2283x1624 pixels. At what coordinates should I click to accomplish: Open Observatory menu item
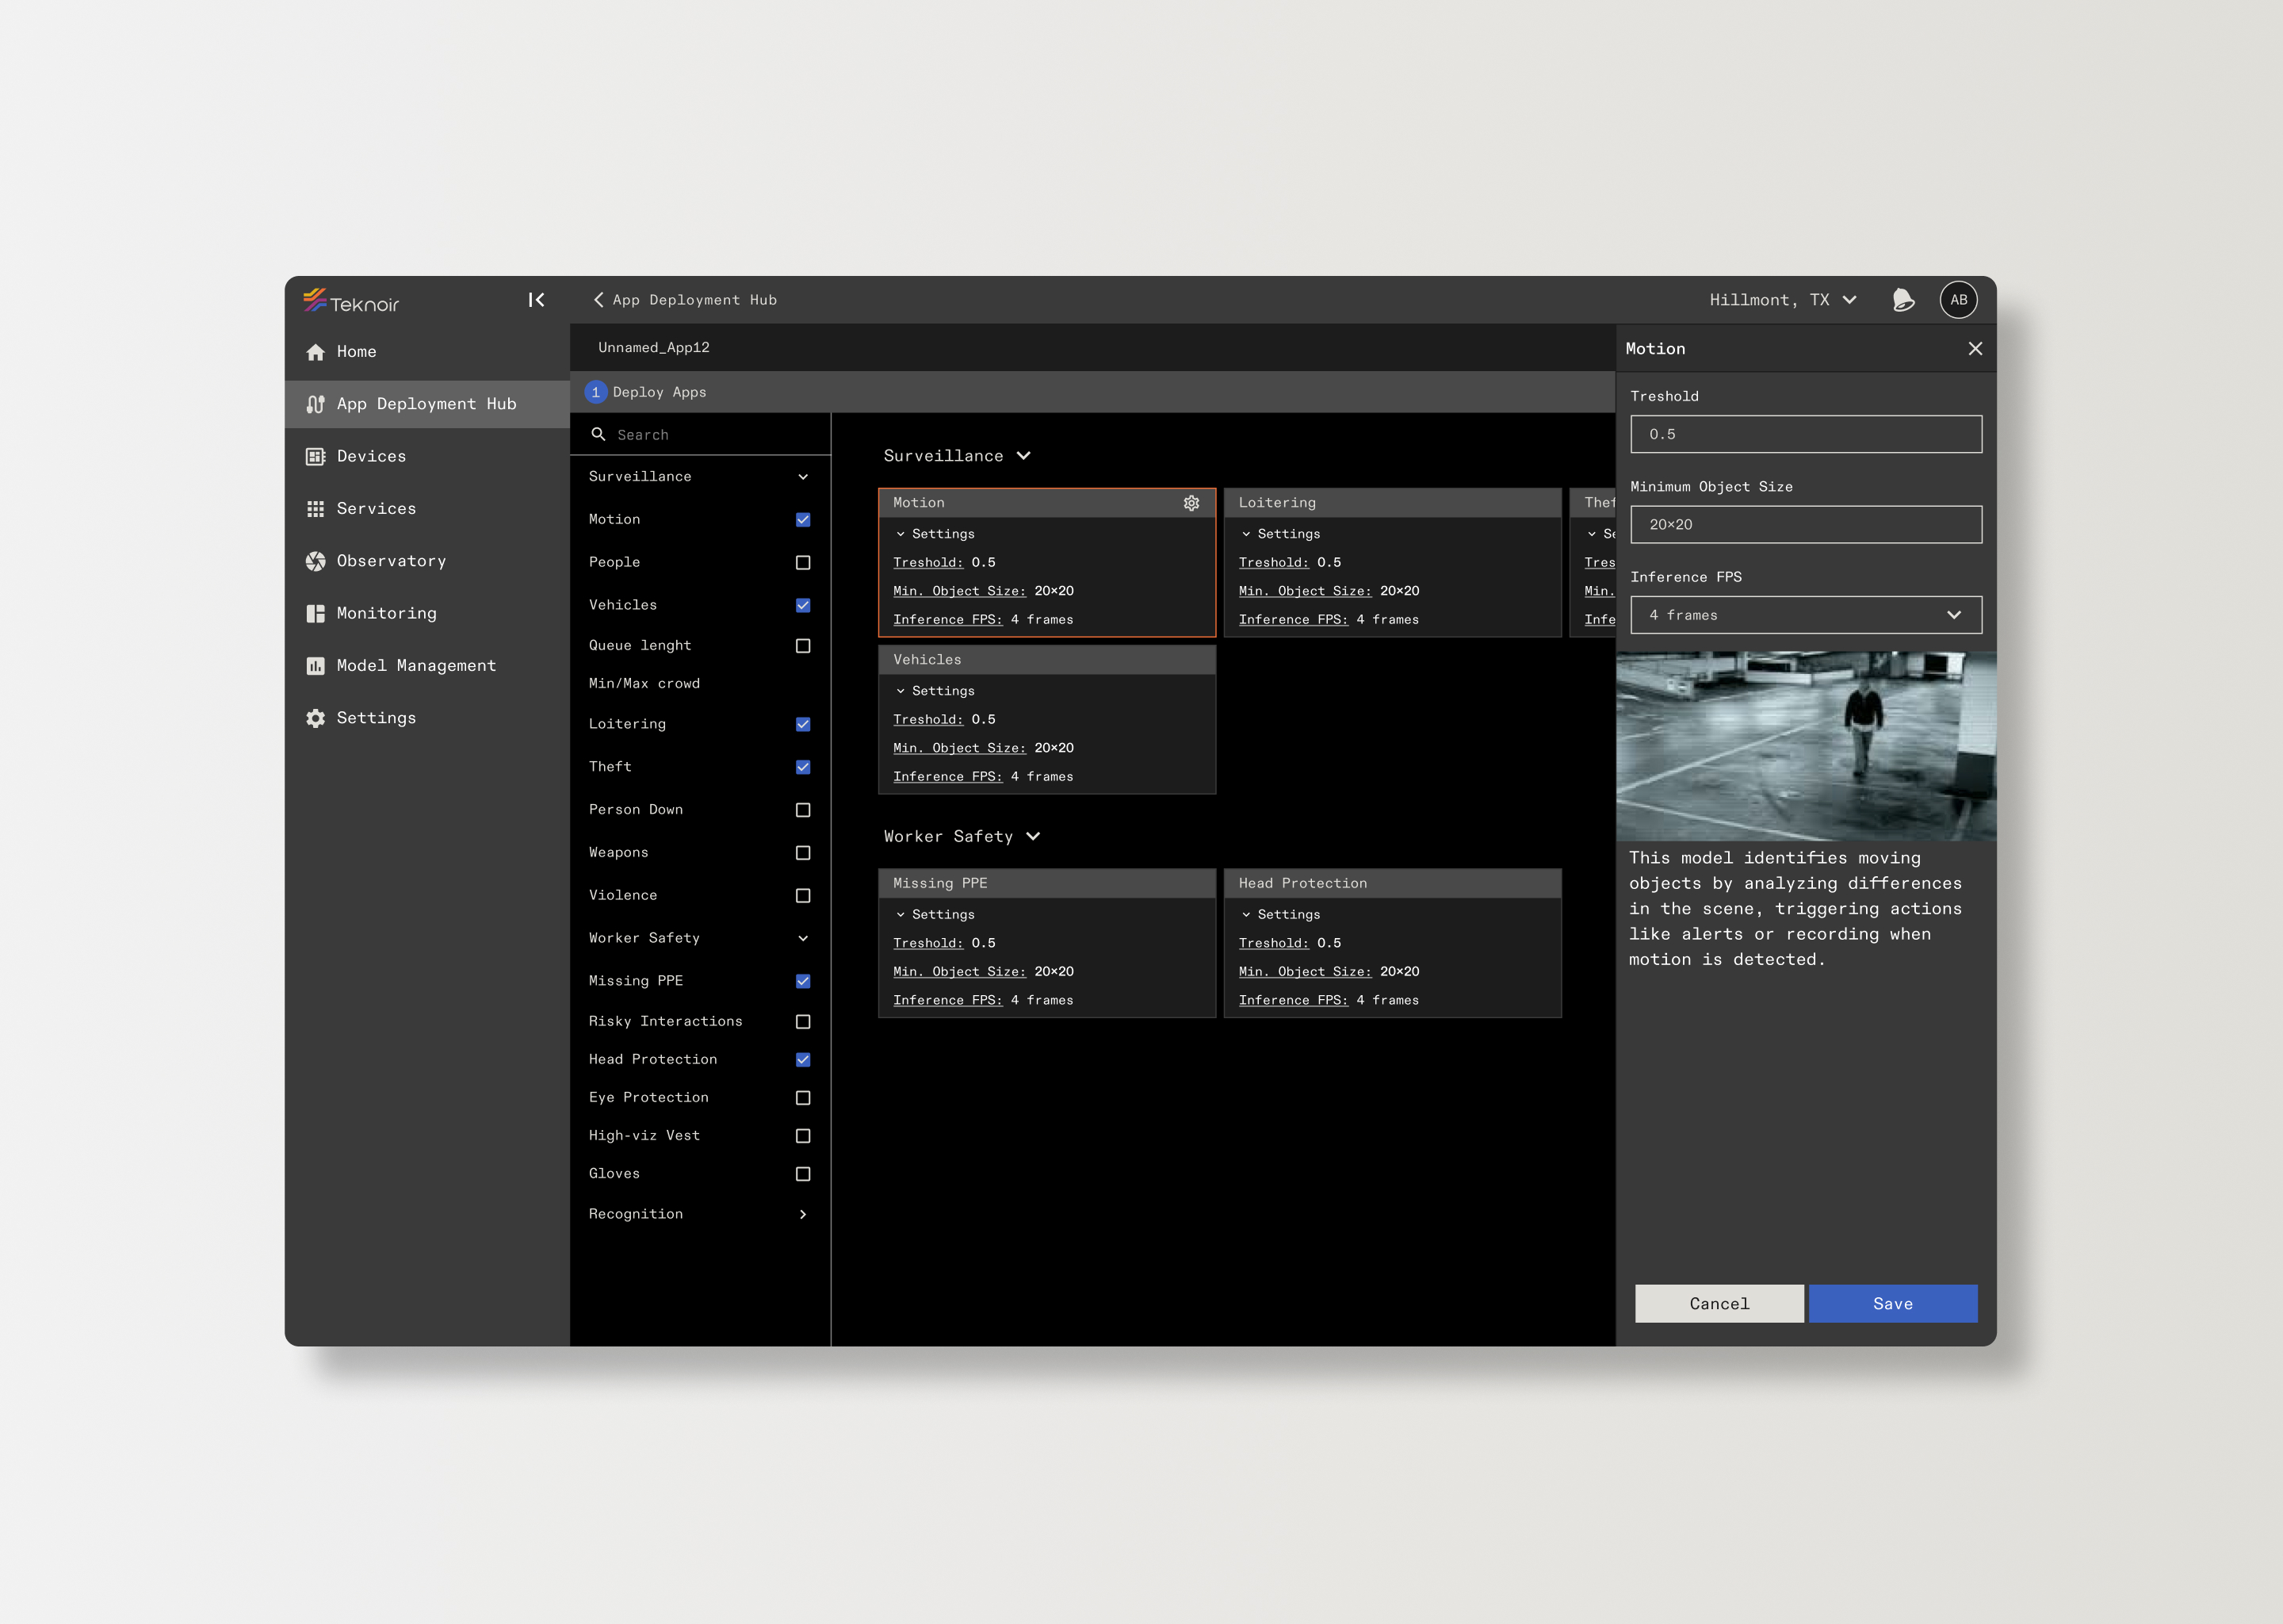tap(428, 561)
